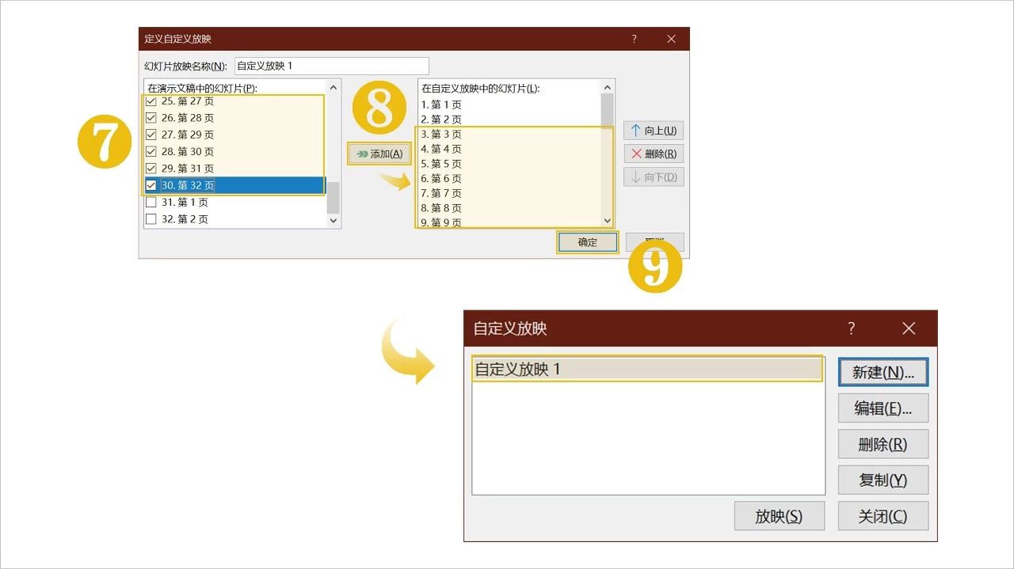Click the 确定 button to confirm
The image size is (1014, 569).
(x=587, y=241)
